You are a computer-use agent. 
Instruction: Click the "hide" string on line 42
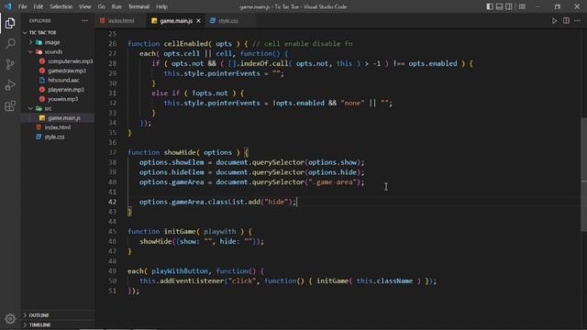coord(276,202)
